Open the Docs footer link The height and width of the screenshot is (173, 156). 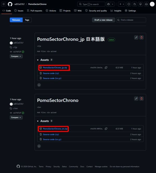point(82,166)
